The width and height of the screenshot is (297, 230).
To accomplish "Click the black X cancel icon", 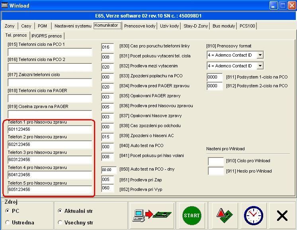I will 282,216.
